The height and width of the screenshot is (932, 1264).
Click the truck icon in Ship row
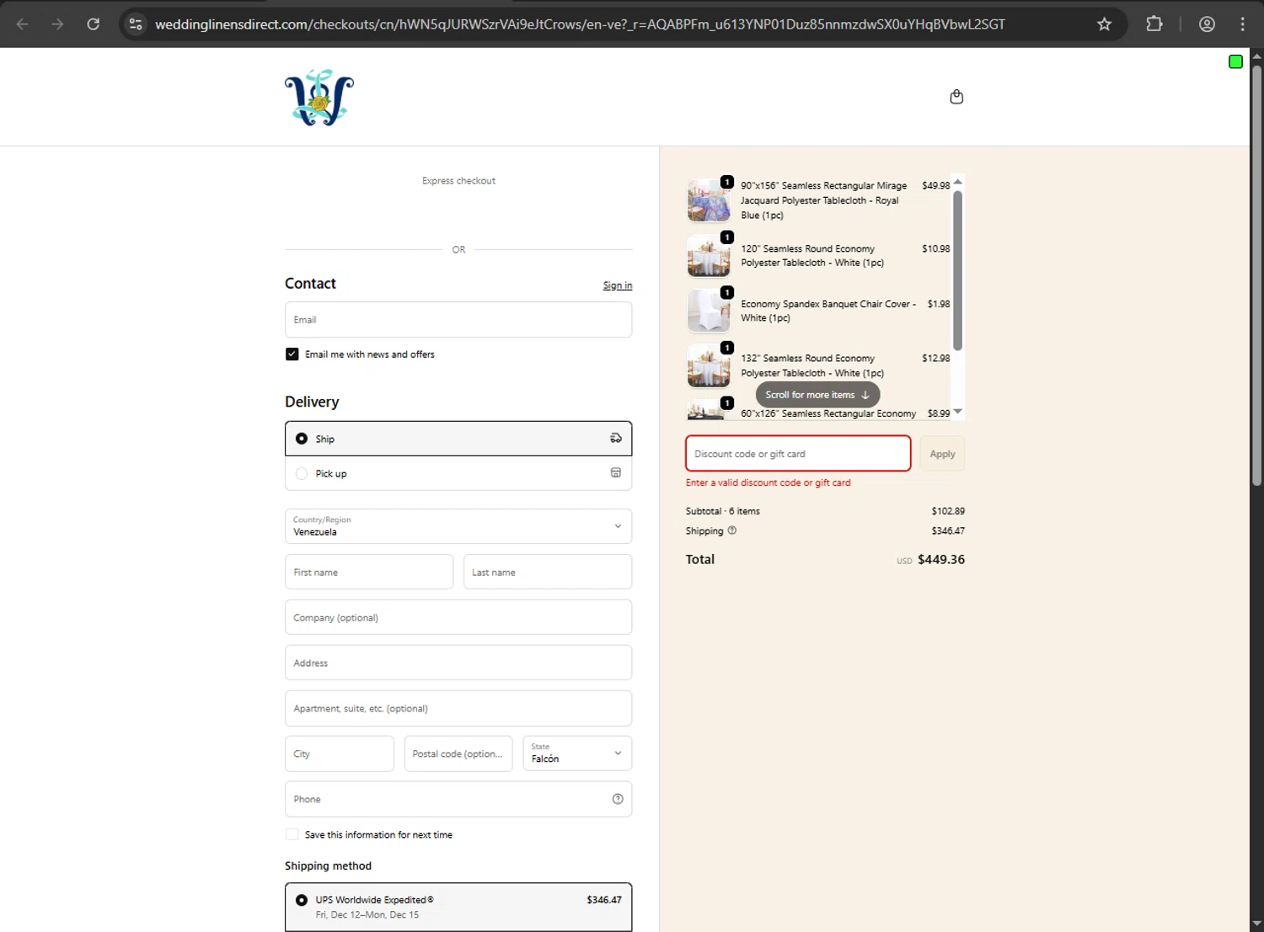[616, 439]
